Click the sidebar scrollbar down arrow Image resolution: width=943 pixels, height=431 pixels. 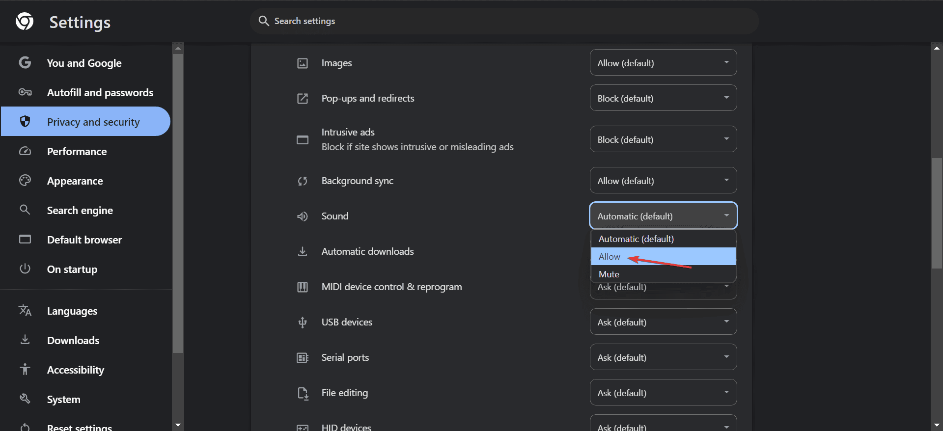(x=178, y=425)
